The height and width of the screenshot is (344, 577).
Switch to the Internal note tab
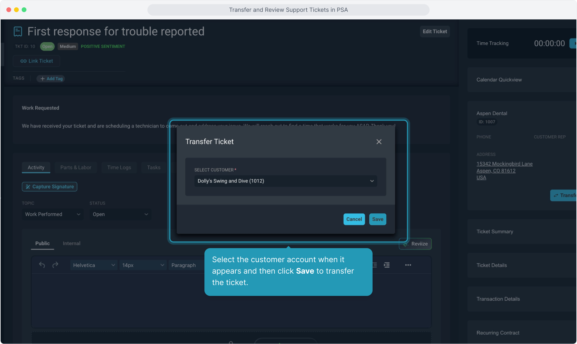coord(72,243)
